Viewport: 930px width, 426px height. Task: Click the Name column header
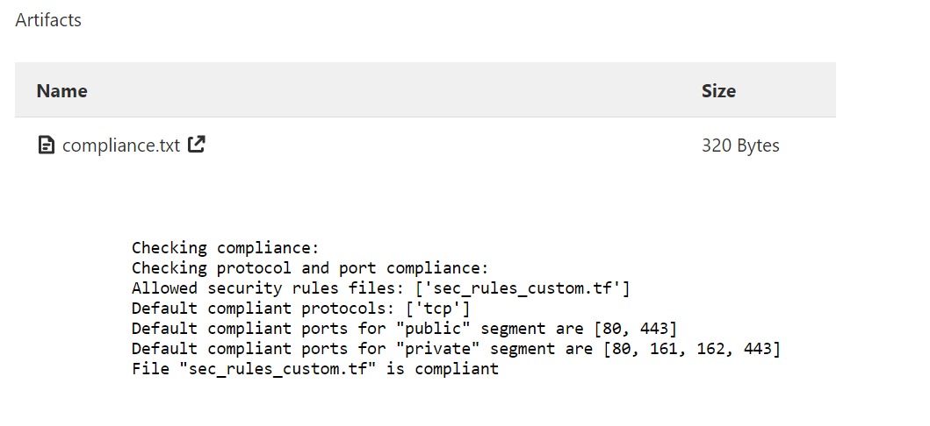(x=61, y=90)
